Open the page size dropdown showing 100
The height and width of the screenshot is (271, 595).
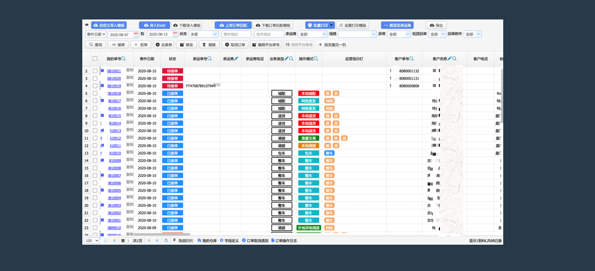[x=92, y=240]
